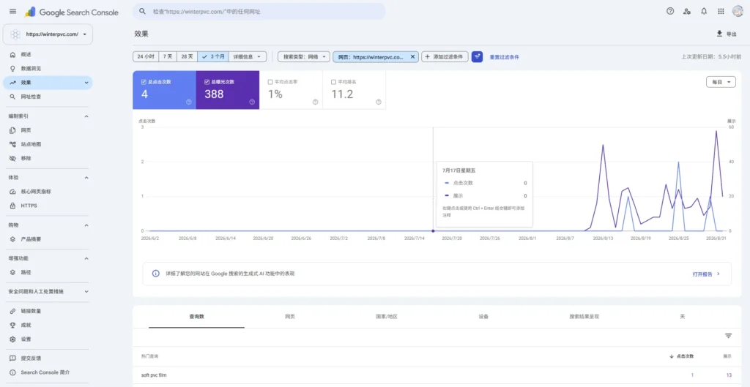Switch to 查询数 tab
Screen dimensions: 750x387
click(196, 317)
